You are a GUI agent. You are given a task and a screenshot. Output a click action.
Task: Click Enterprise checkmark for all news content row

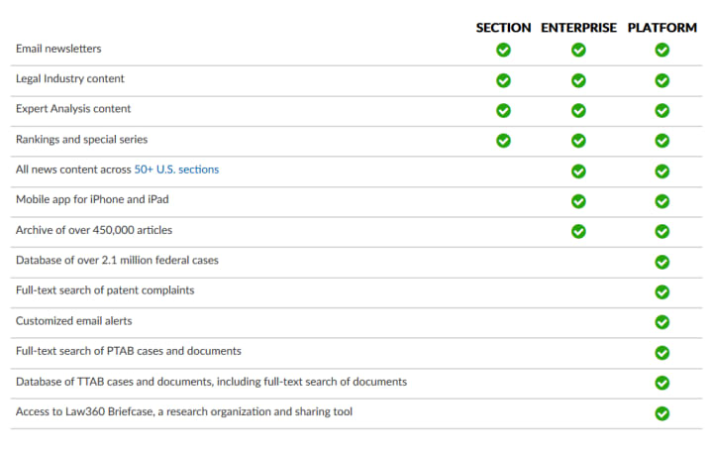coord(578,172)
